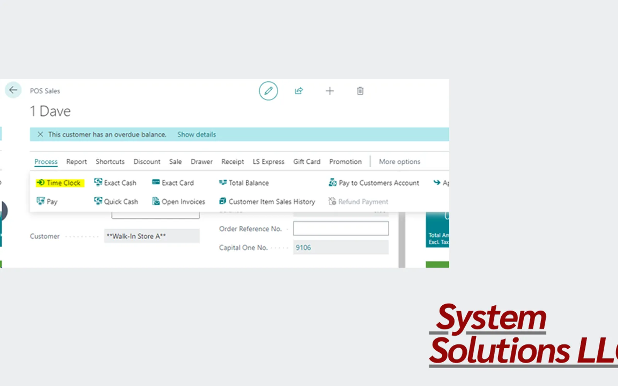Image resolution: width=618 pixels, height=386 pixels.
Task: Click the vertical scrollbar
Action: 402,240
